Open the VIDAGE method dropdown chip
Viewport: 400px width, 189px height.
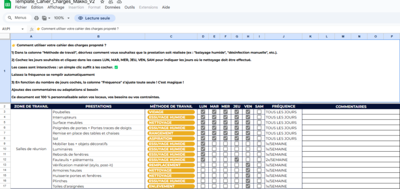point(171,112)
